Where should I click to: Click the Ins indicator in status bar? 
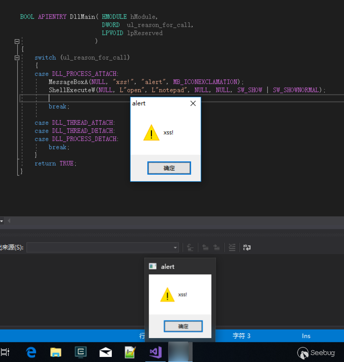(306, 336)
